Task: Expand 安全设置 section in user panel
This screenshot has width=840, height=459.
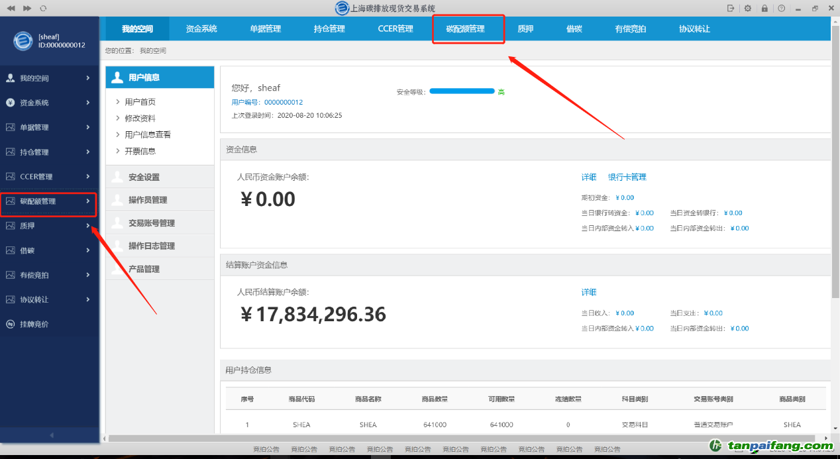Action: pyautogui.click(x=144, y=178)
